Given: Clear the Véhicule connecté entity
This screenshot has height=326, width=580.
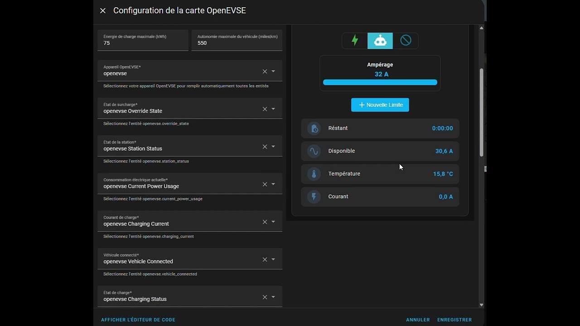Looking at the screenshot, I should pyautogui.click(x=265, y=259).
